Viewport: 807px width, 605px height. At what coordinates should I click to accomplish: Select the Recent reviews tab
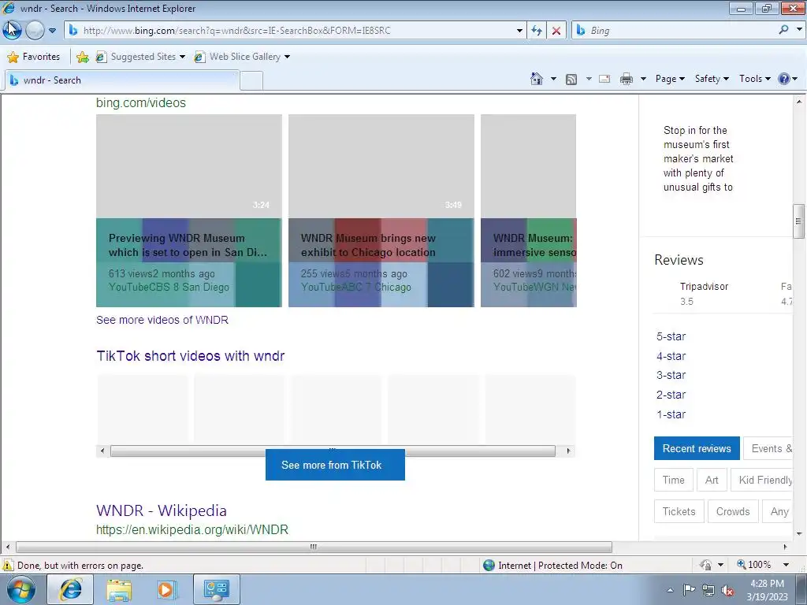(x=697, y=448)
